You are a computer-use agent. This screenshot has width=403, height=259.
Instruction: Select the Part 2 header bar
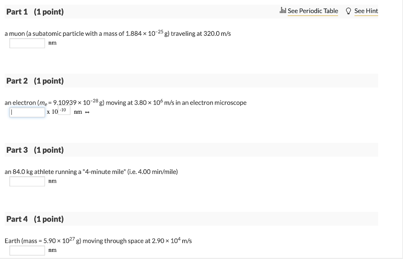click(x=192, y=80)
